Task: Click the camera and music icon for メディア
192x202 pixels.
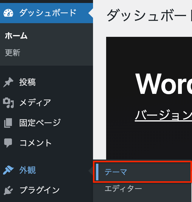Action: [x=8, y=103]
